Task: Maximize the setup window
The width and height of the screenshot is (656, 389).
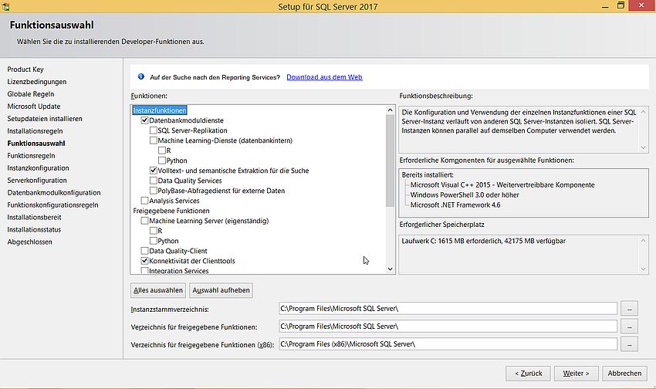Action: click(x=620, y=5)
